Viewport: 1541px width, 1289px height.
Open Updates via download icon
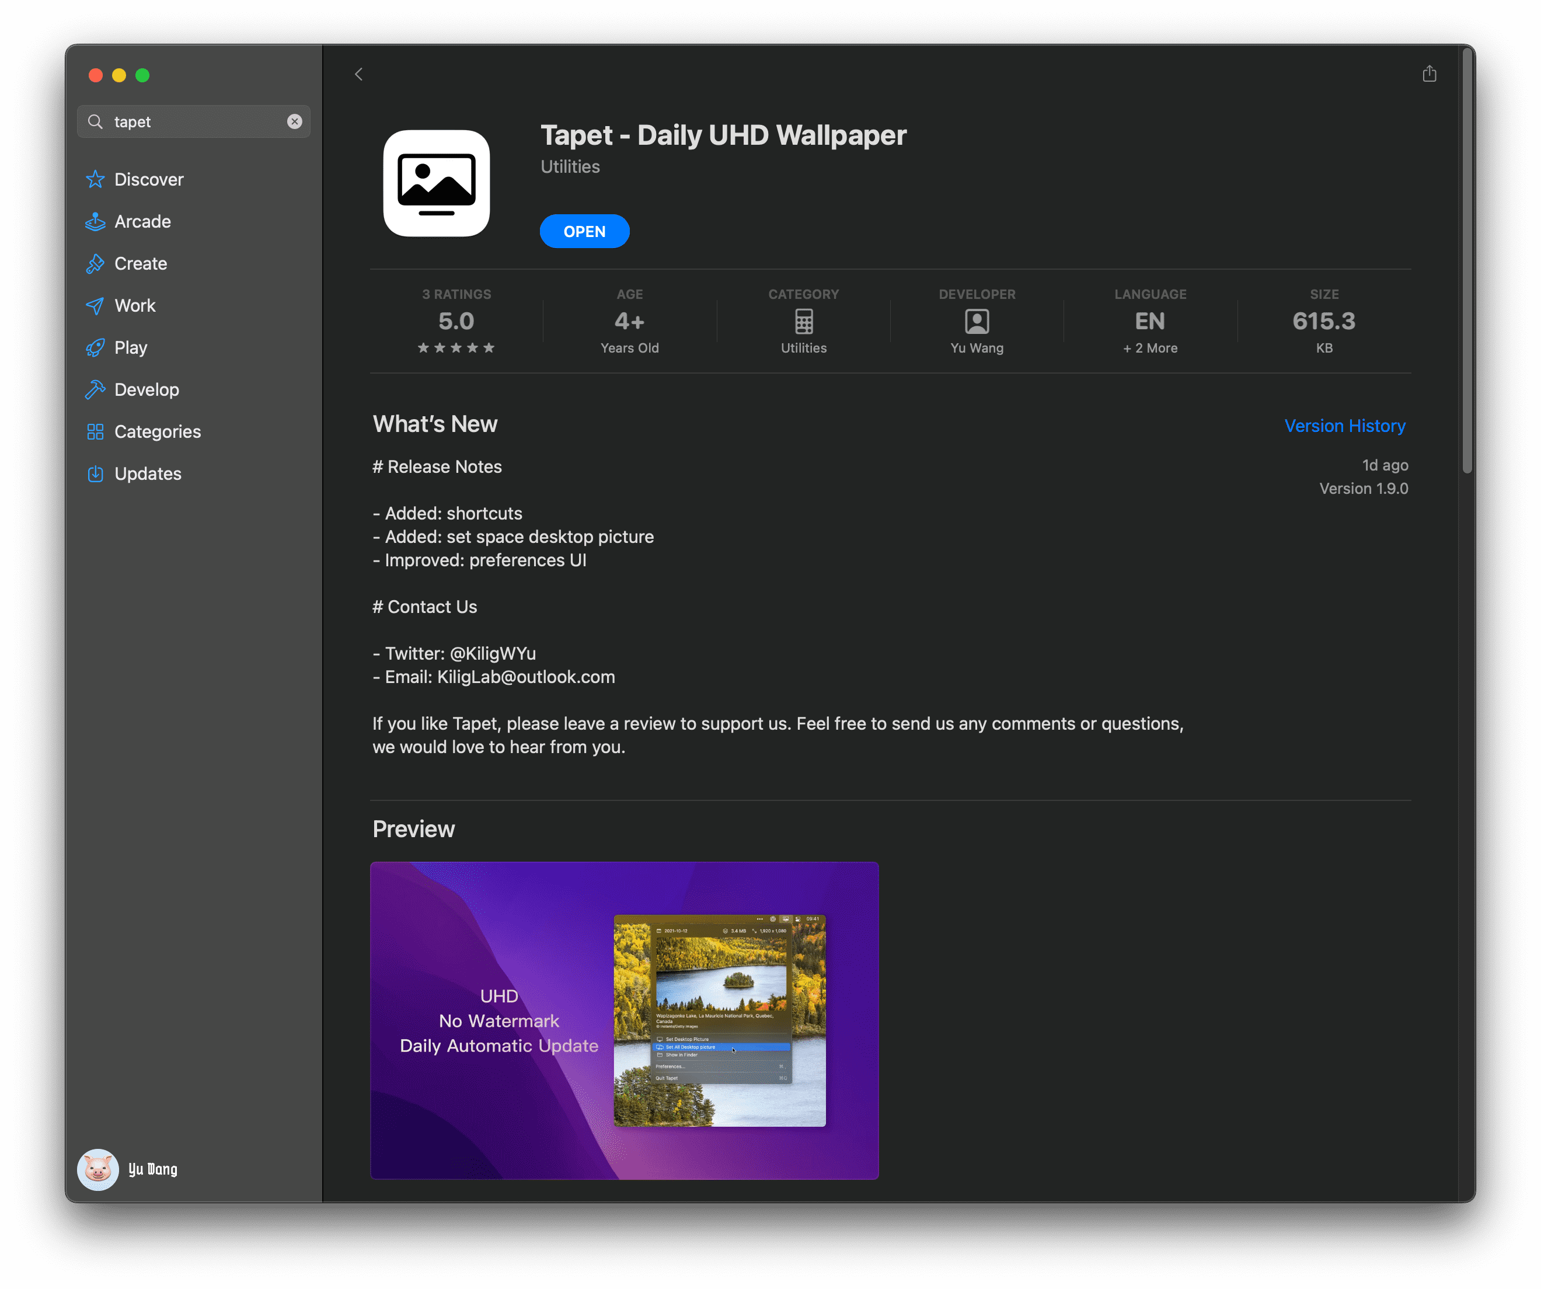pyautogui.click(x=95, y=473)
